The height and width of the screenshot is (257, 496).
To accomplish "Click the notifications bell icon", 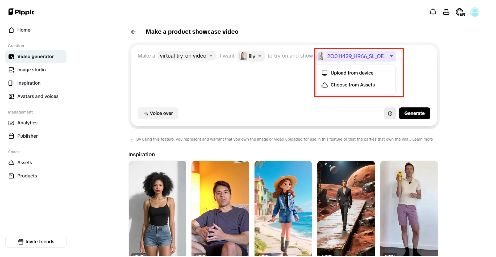I will (x=433, y=12).
